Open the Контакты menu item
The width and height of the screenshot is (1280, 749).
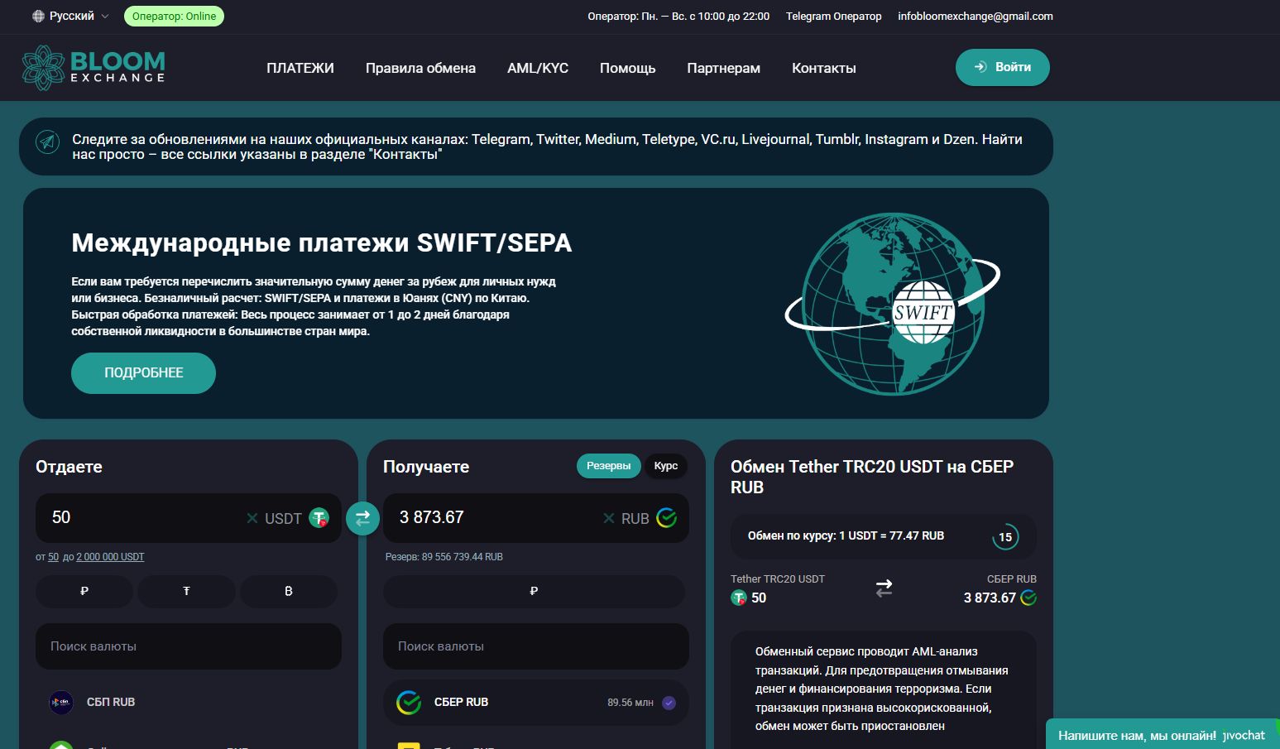823,68
